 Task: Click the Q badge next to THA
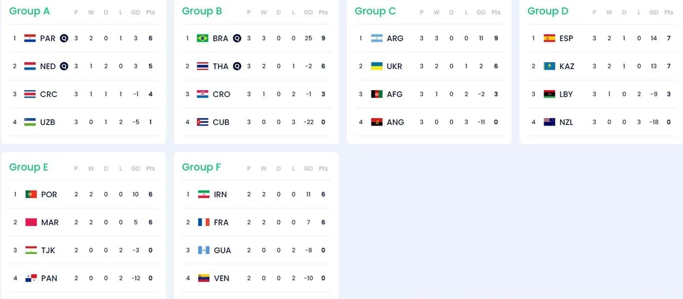(x=237, y=66)
